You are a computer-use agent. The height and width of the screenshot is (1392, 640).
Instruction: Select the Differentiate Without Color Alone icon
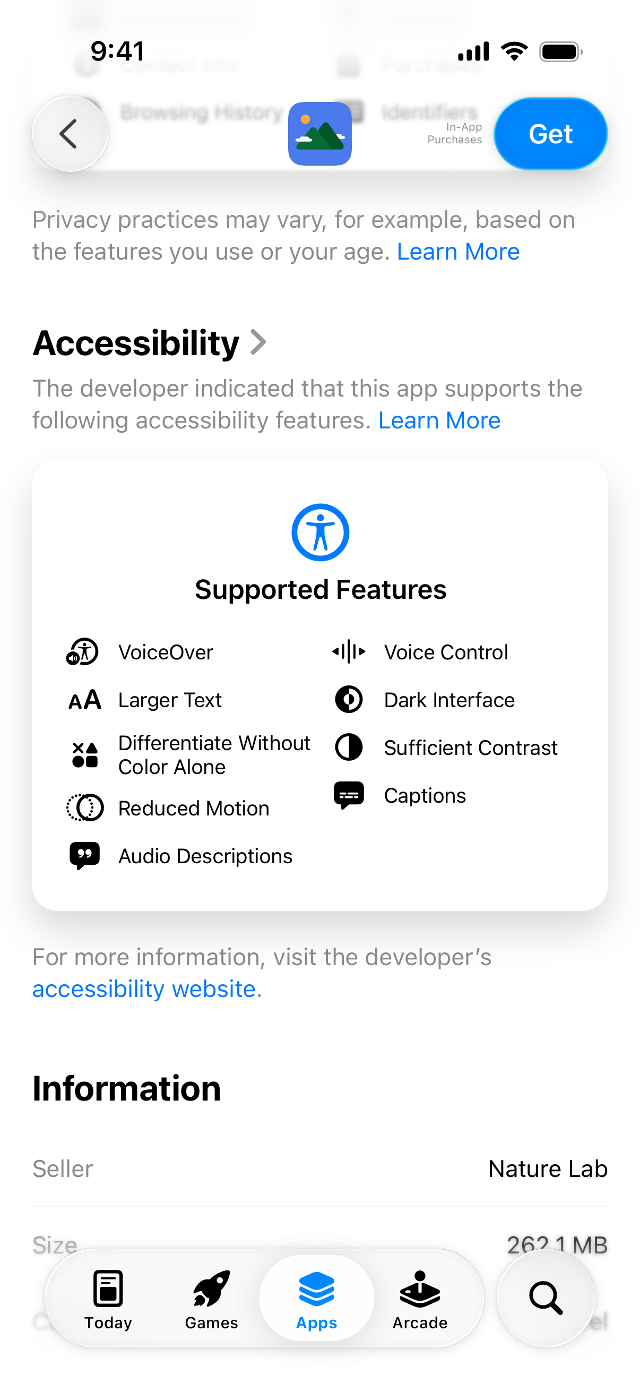[x=84, y=754]
